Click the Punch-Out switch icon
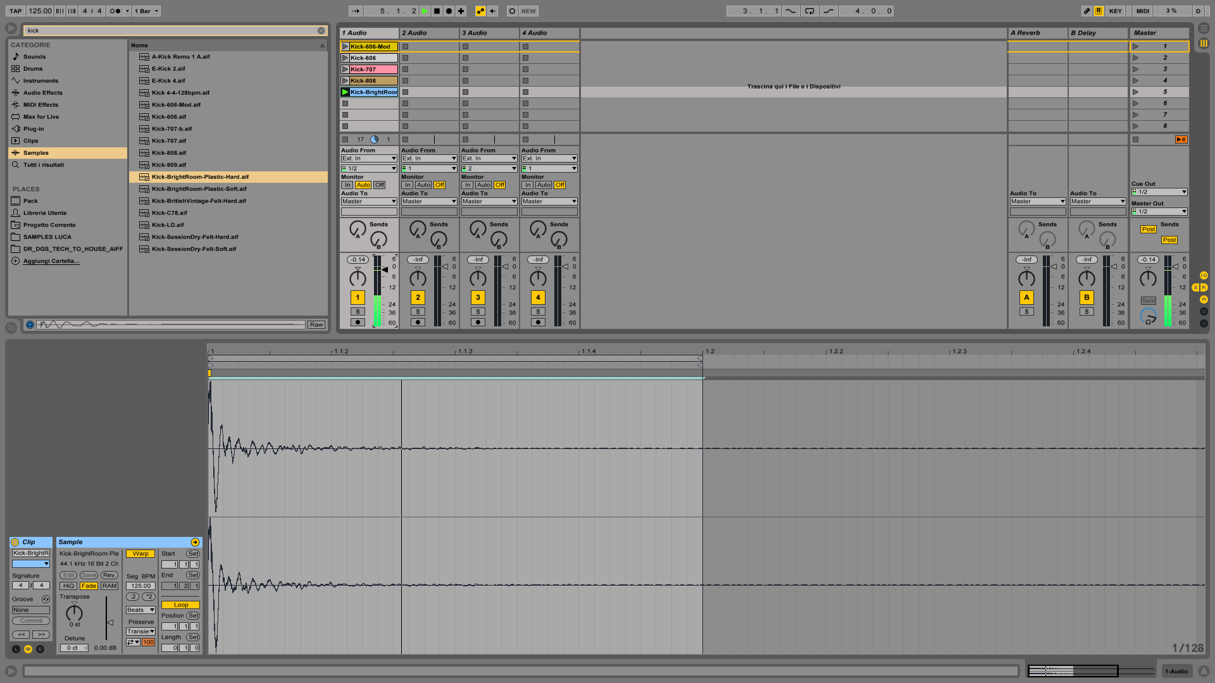The height and width of the screenshot is (683, 1215). (x=828, y=11)
